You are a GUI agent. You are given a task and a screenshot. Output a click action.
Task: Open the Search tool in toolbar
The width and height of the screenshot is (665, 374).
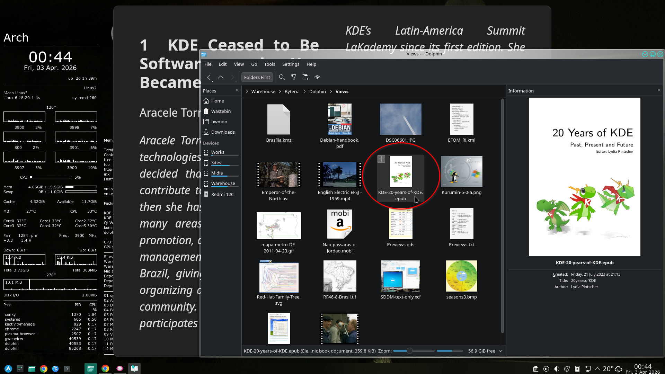pos(282,77)
